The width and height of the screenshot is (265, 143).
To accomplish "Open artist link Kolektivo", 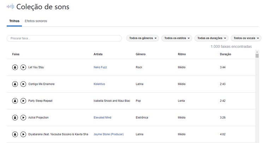I will (x=99, y=84).
